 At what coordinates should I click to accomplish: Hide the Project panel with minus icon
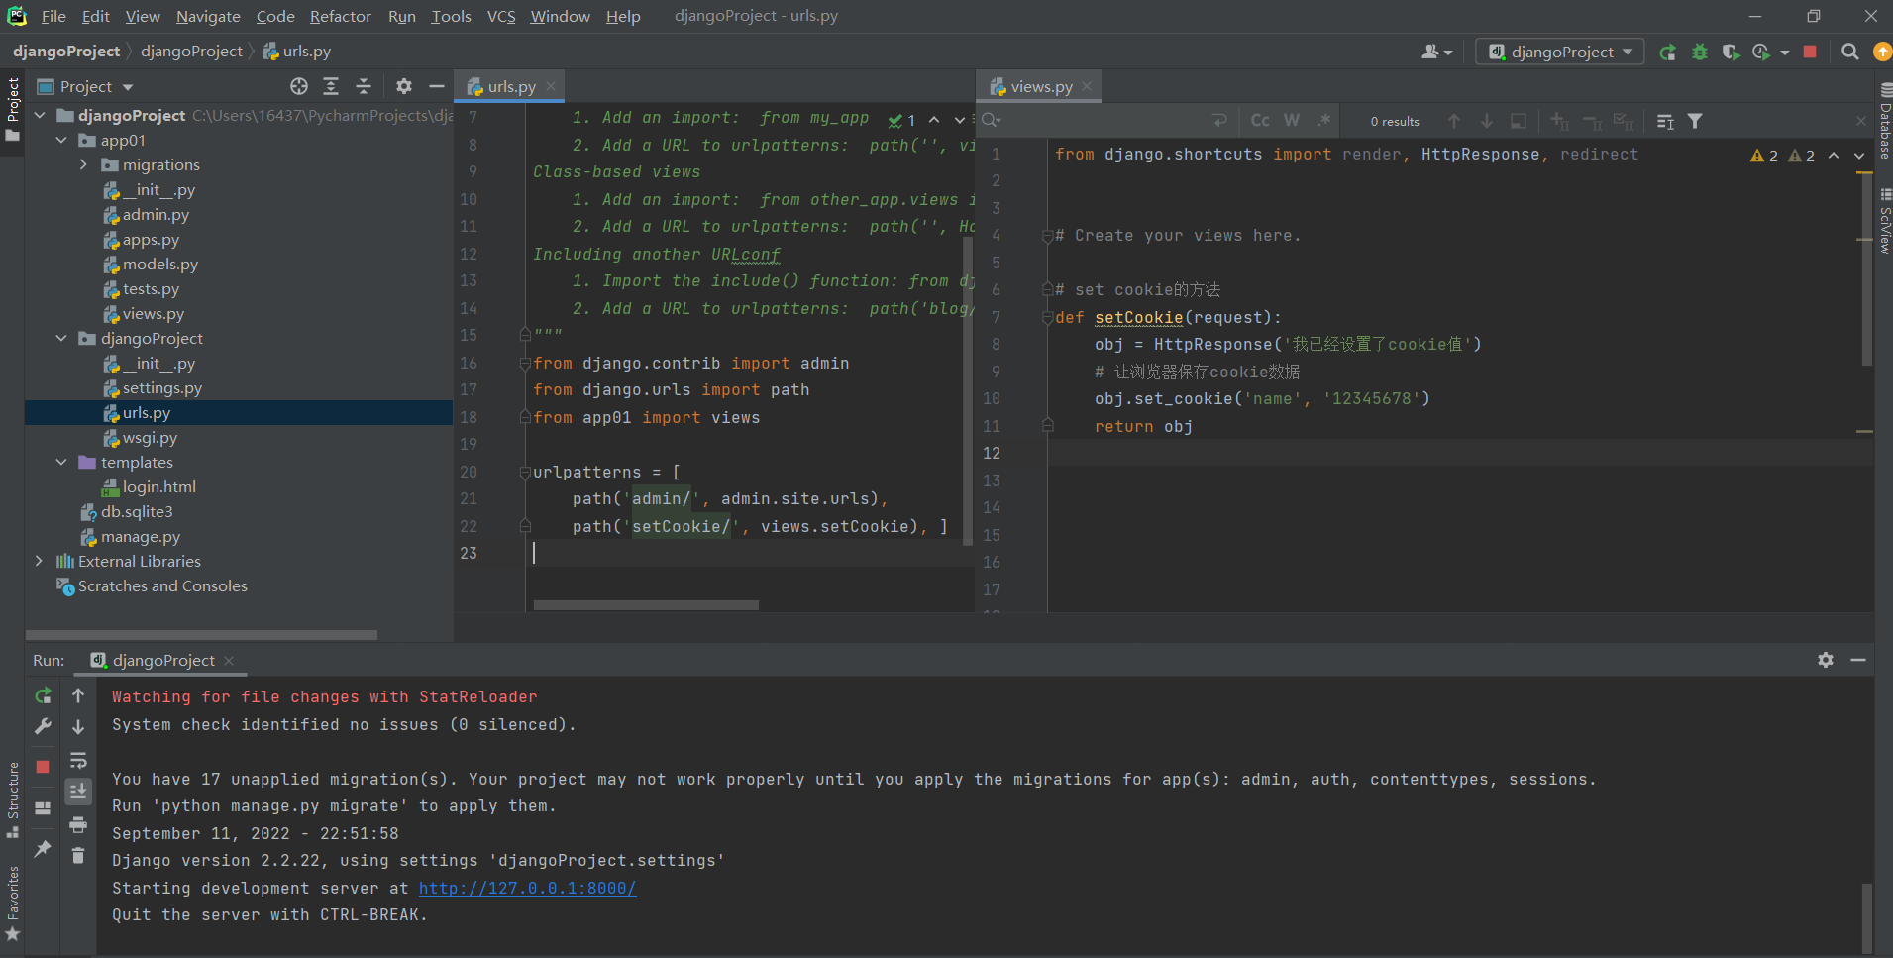[x=436, y=86]
